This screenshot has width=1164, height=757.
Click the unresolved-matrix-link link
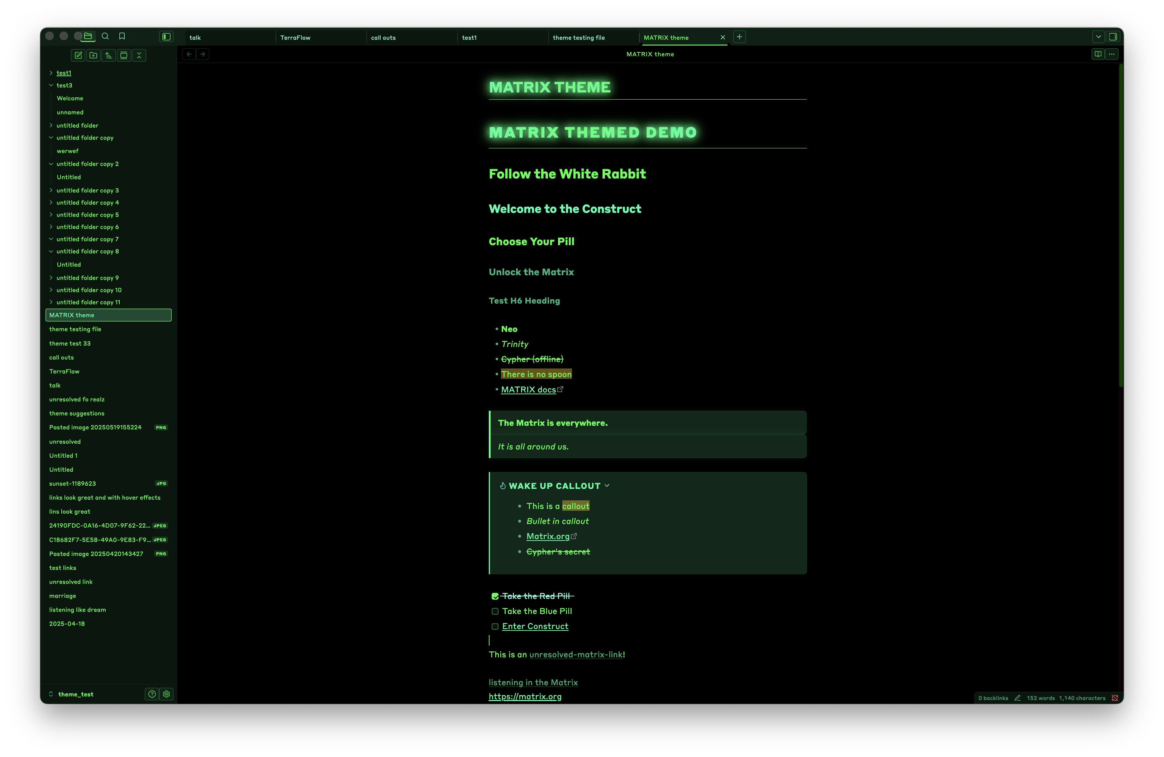576,654
